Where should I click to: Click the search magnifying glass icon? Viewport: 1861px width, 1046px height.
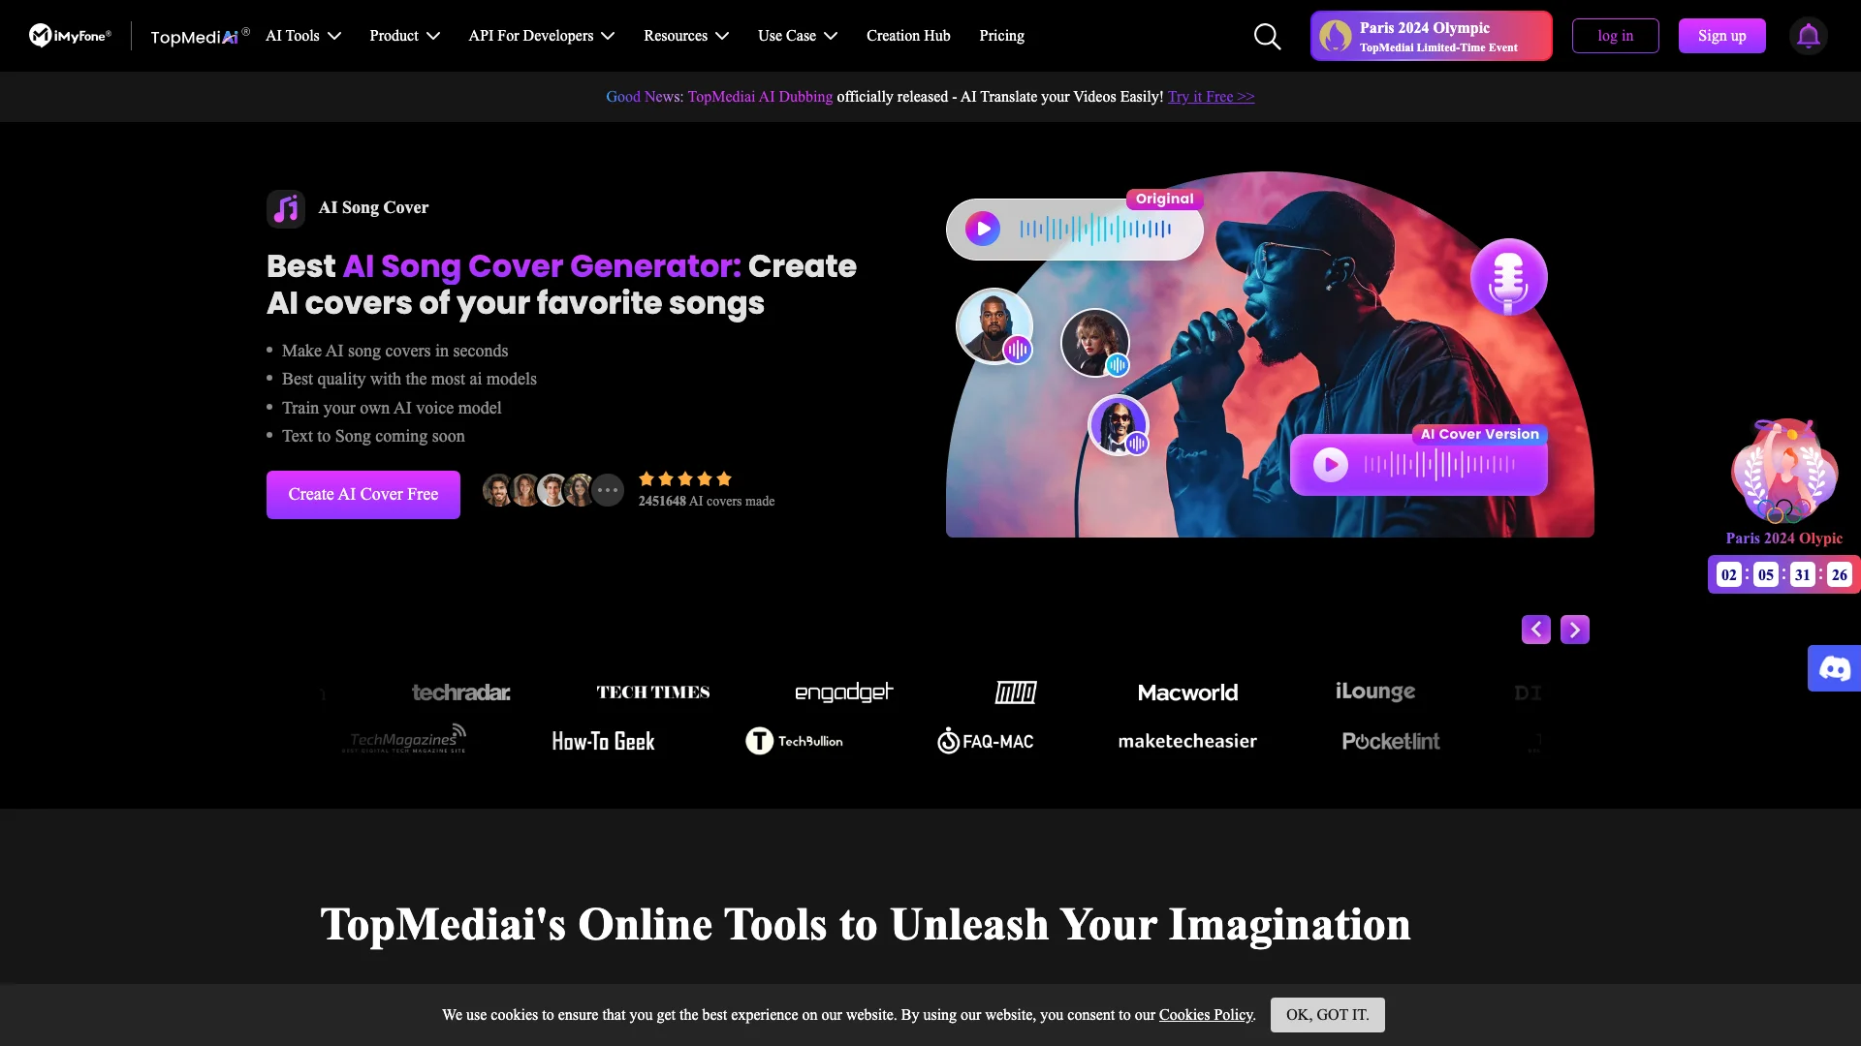[x=1267, y=36]
